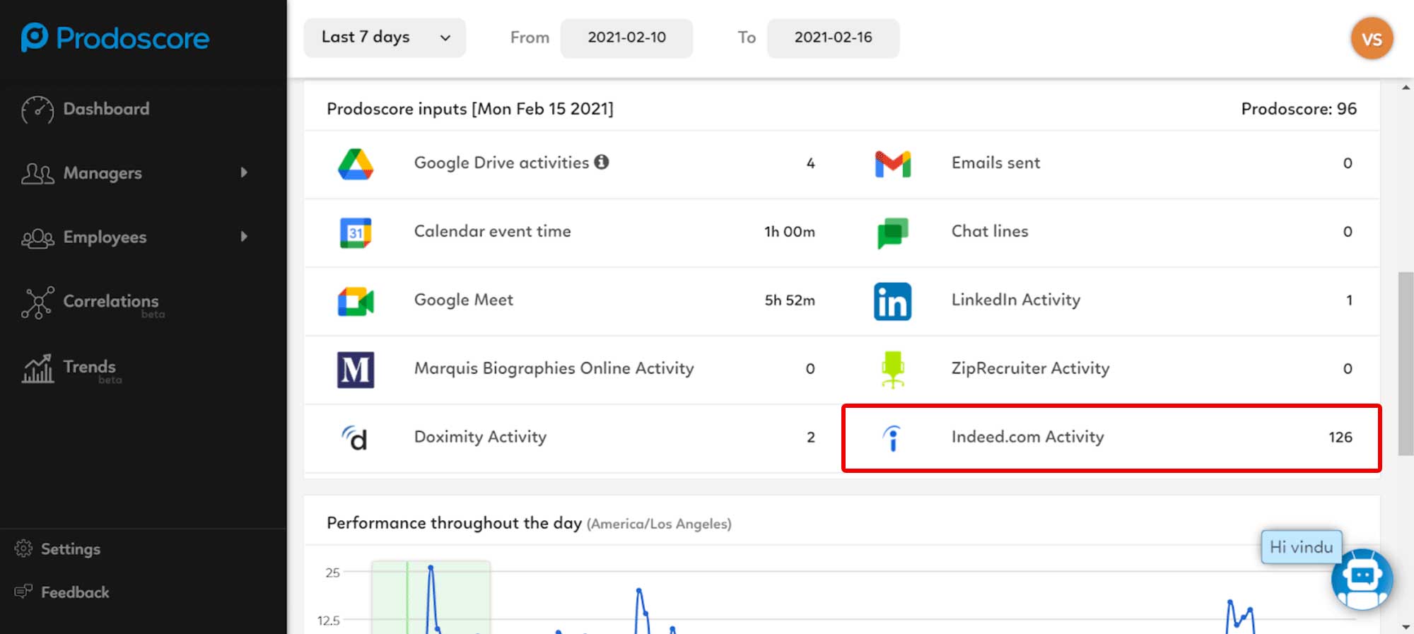Screen dimensions: 1414x634
Task: Open the Employees menu item
Action: tap(105, 237)
